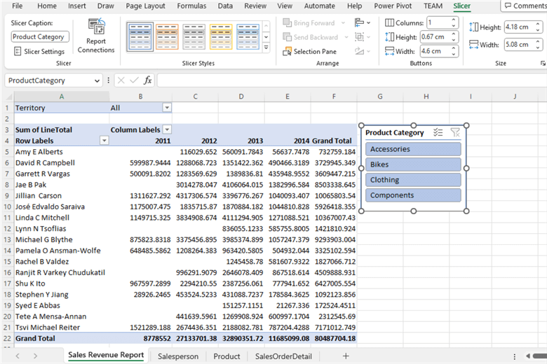
Task: Open Bring Forward dropdown arrow
Action: [343, 23]
